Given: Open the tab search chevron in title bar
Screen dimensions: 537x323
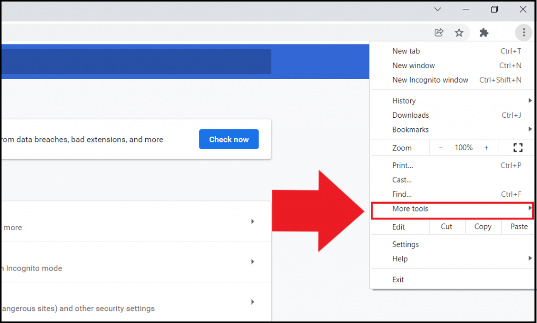Looking at the screenshot, I should tap(437, 9).
